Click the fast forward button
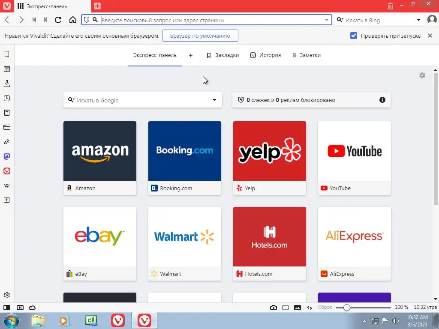The image size is (439, 329). pyautogui.click(x=45, y=20)
